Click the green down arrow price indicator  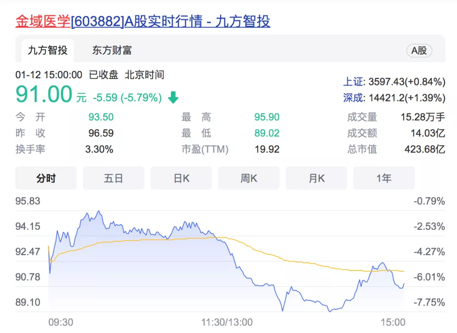[x=173, y=98]
